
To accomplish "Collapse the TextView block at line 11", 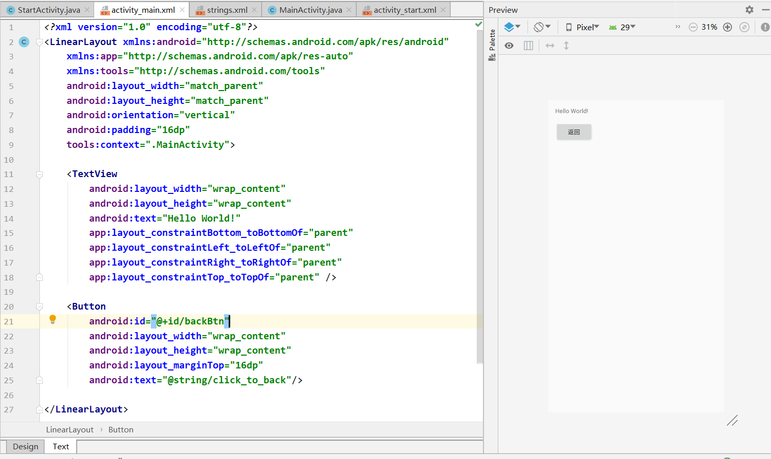I will [39, 174].
